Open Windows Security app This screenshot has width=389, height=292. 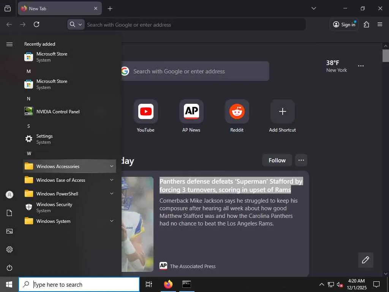point(70,207)
